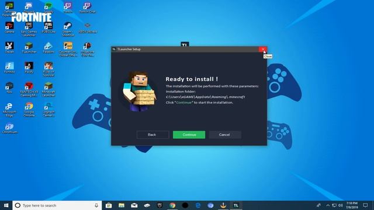374x210 pixels.
Task: Open Twitch desktop shortcut
Action: coord(68,8)
